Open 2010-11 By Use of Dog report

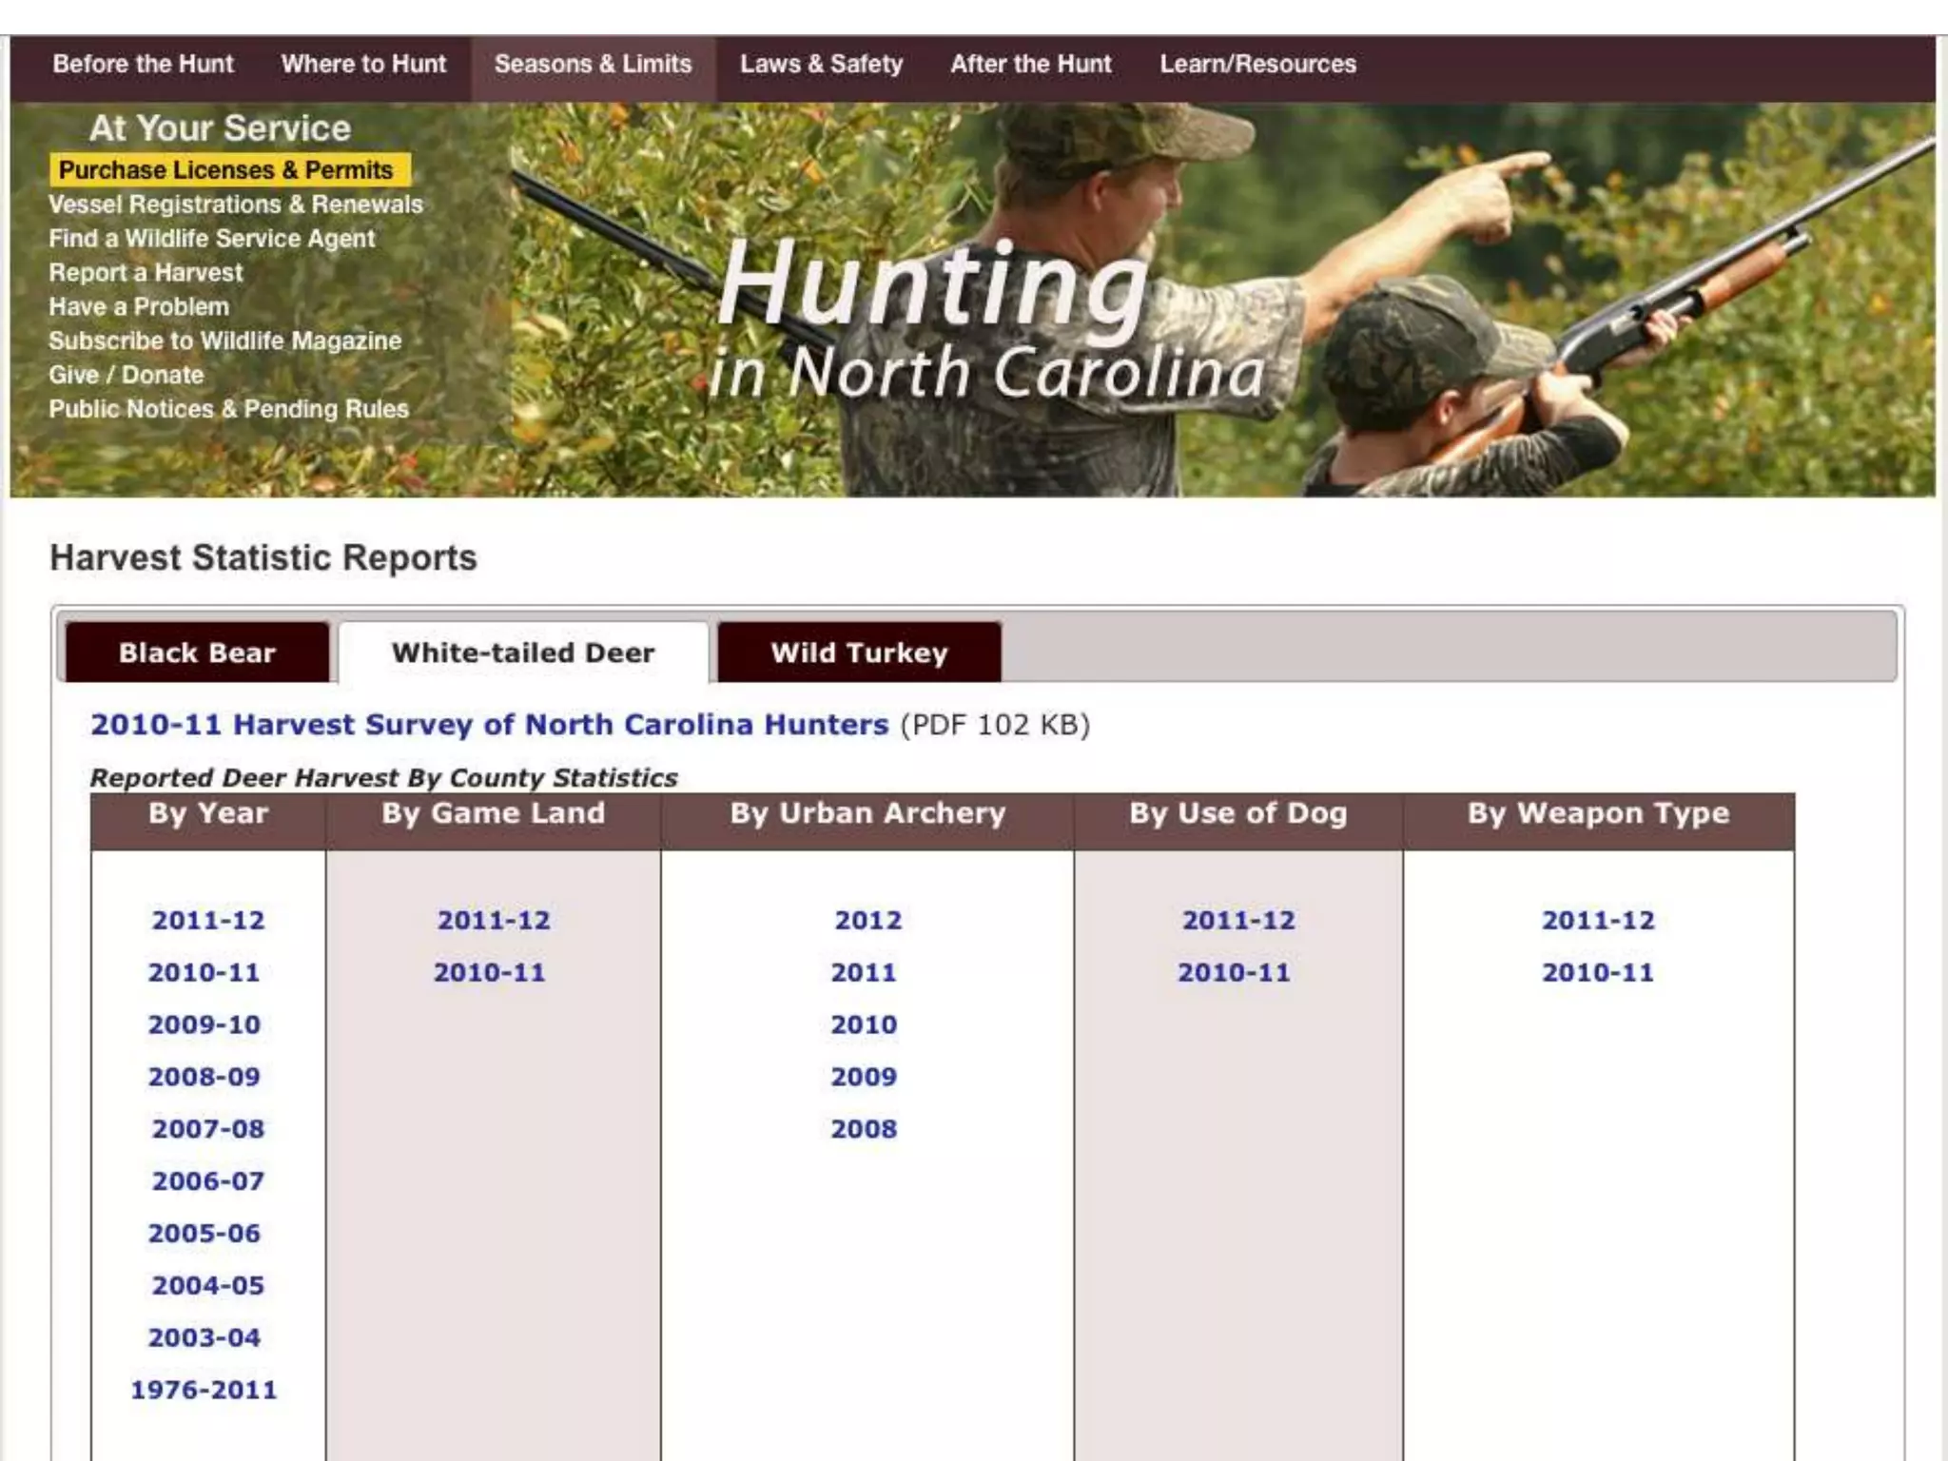coord(1234,972)
